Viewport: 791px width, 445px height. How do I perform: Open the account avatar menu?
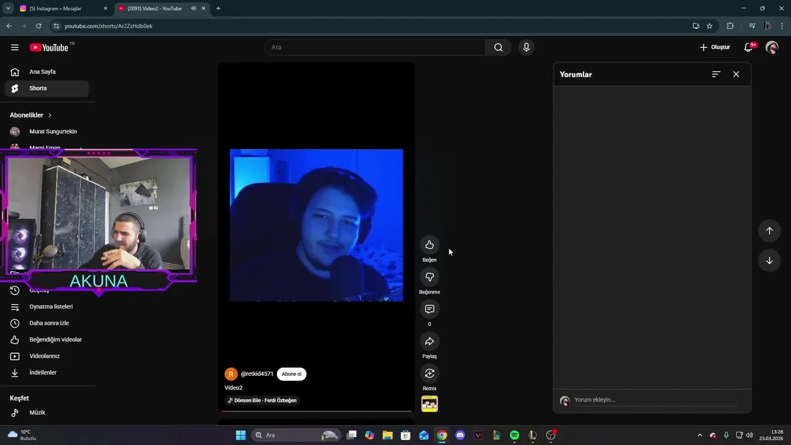pyautogui.click(x=772, y=48)
